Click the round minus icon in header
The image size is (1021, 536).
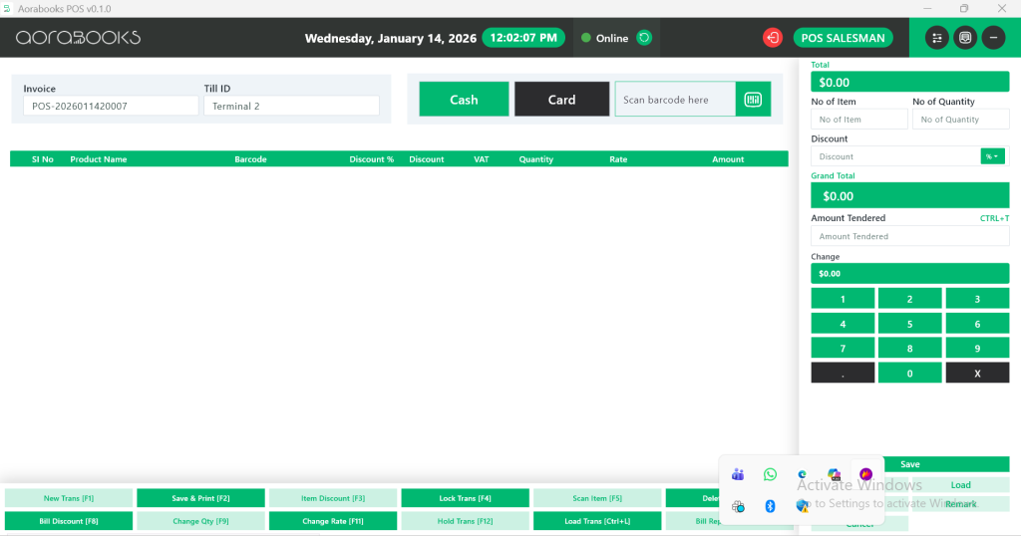[993, 38]
